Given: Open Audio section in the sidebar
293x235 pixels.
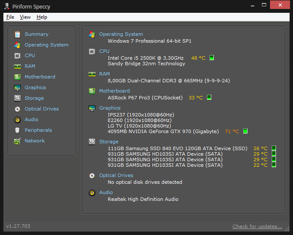Looking at the screenshot, I should pos(32,119).
